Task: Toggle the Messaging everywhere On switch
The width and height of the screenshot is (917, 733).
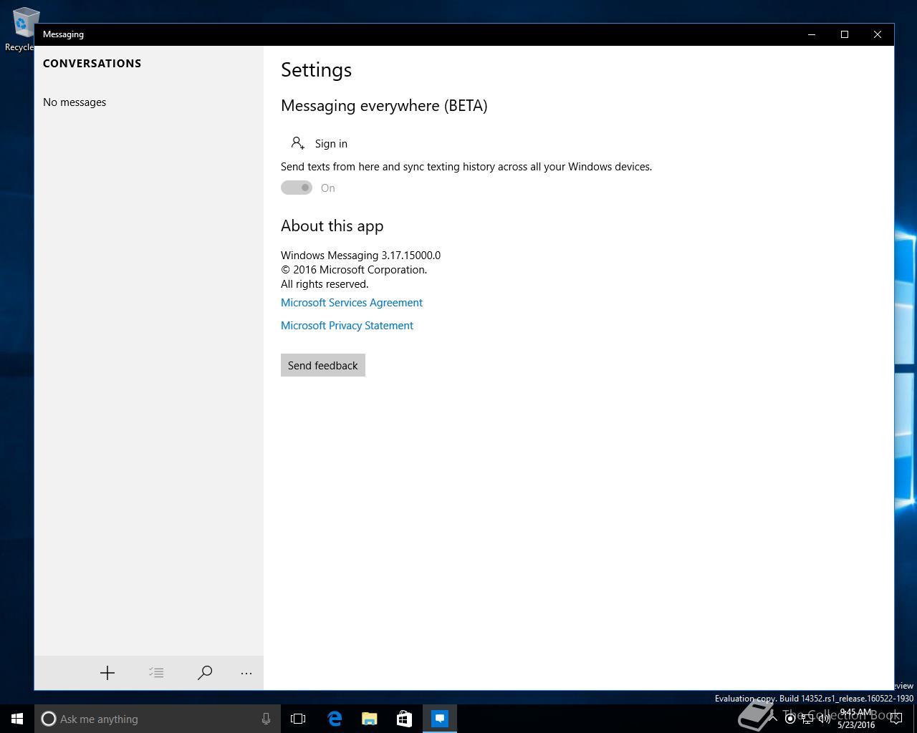Action: (x=297, y=188)
